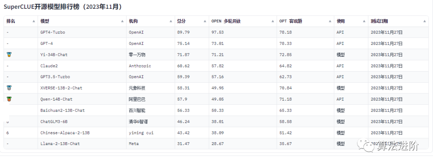Select the Llama-2-13B-Chat model cell

click(x=82, y=143)
